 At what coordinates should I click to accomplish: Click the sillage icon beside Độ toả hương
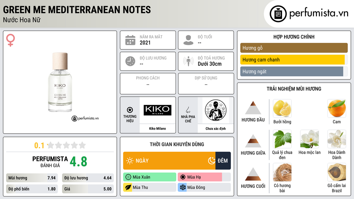point(188,61)
